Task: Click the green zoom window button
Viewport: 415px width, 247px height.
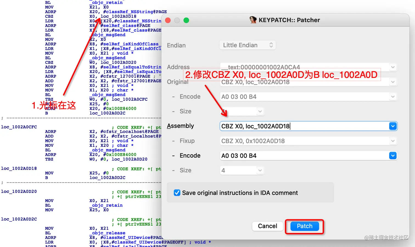Action: pos(186,20)
